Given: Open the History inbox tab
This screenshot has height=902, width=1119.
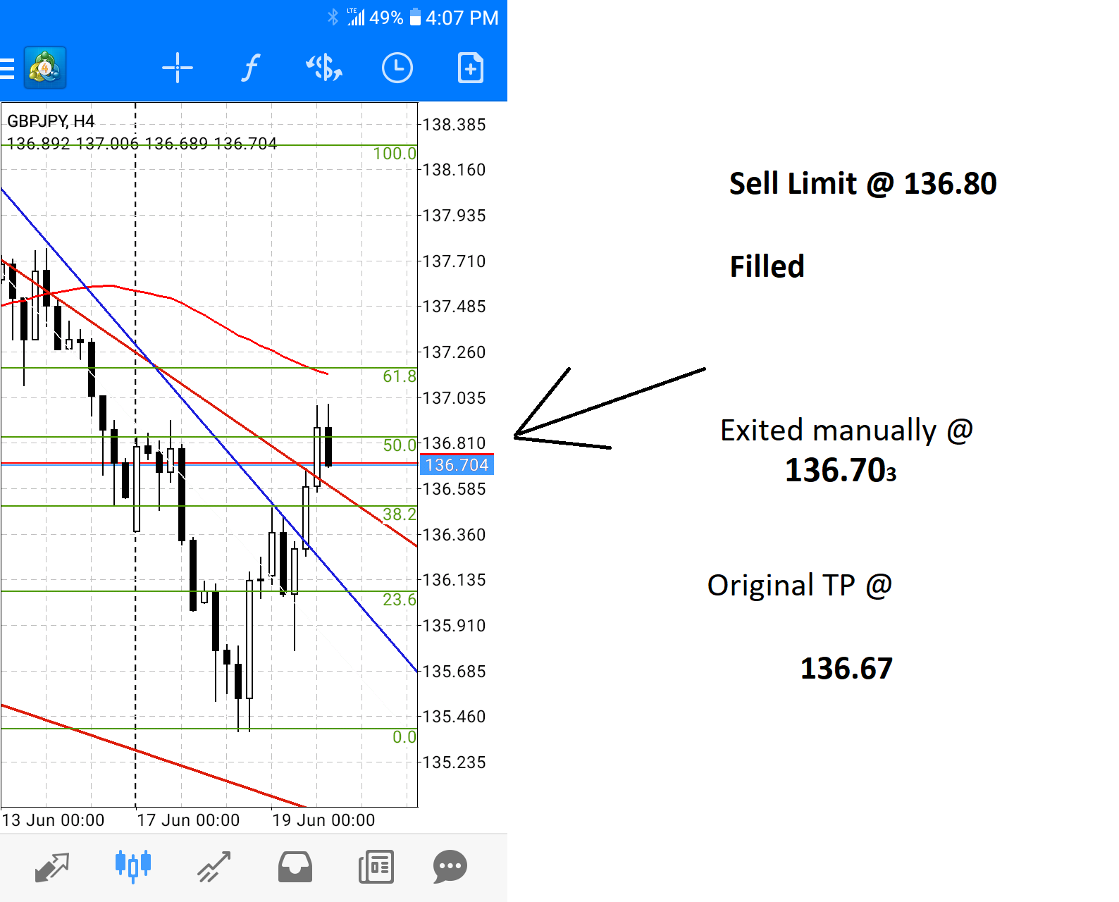Looking at the screenshot, I should [295, 867].
